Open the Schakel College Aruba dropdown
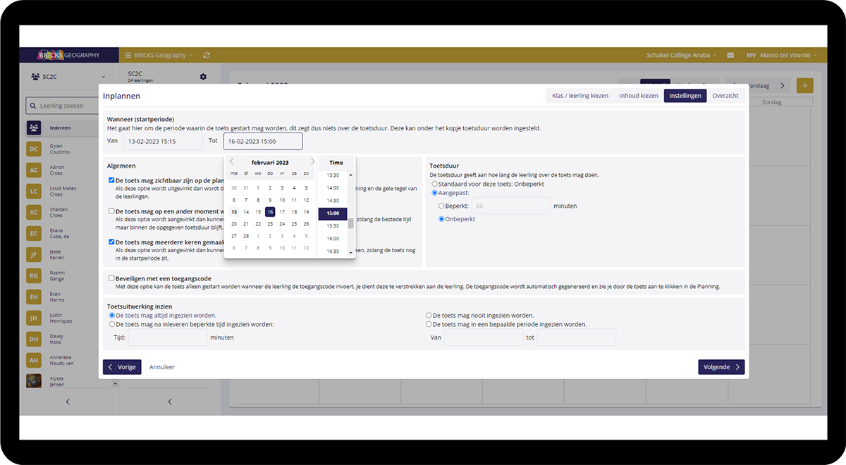The width and height of the screenshot is (846, 465). (x=681, y=55)
